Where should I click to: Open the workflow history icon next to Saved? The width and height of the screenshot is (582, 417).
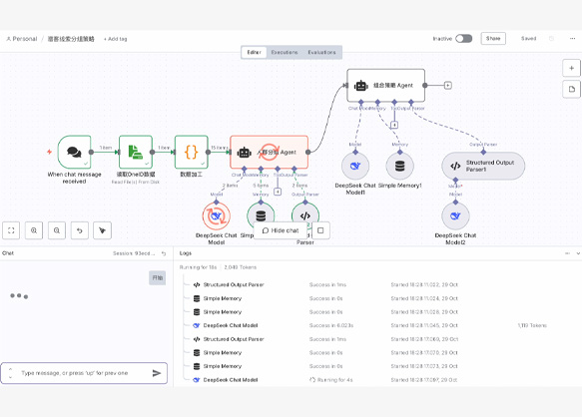551,38
